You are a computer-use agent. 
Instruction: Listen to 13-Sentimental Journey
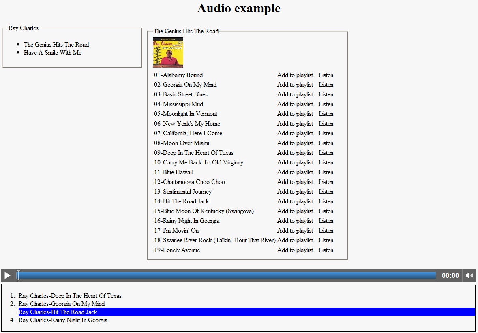click(x=326, y=192)
